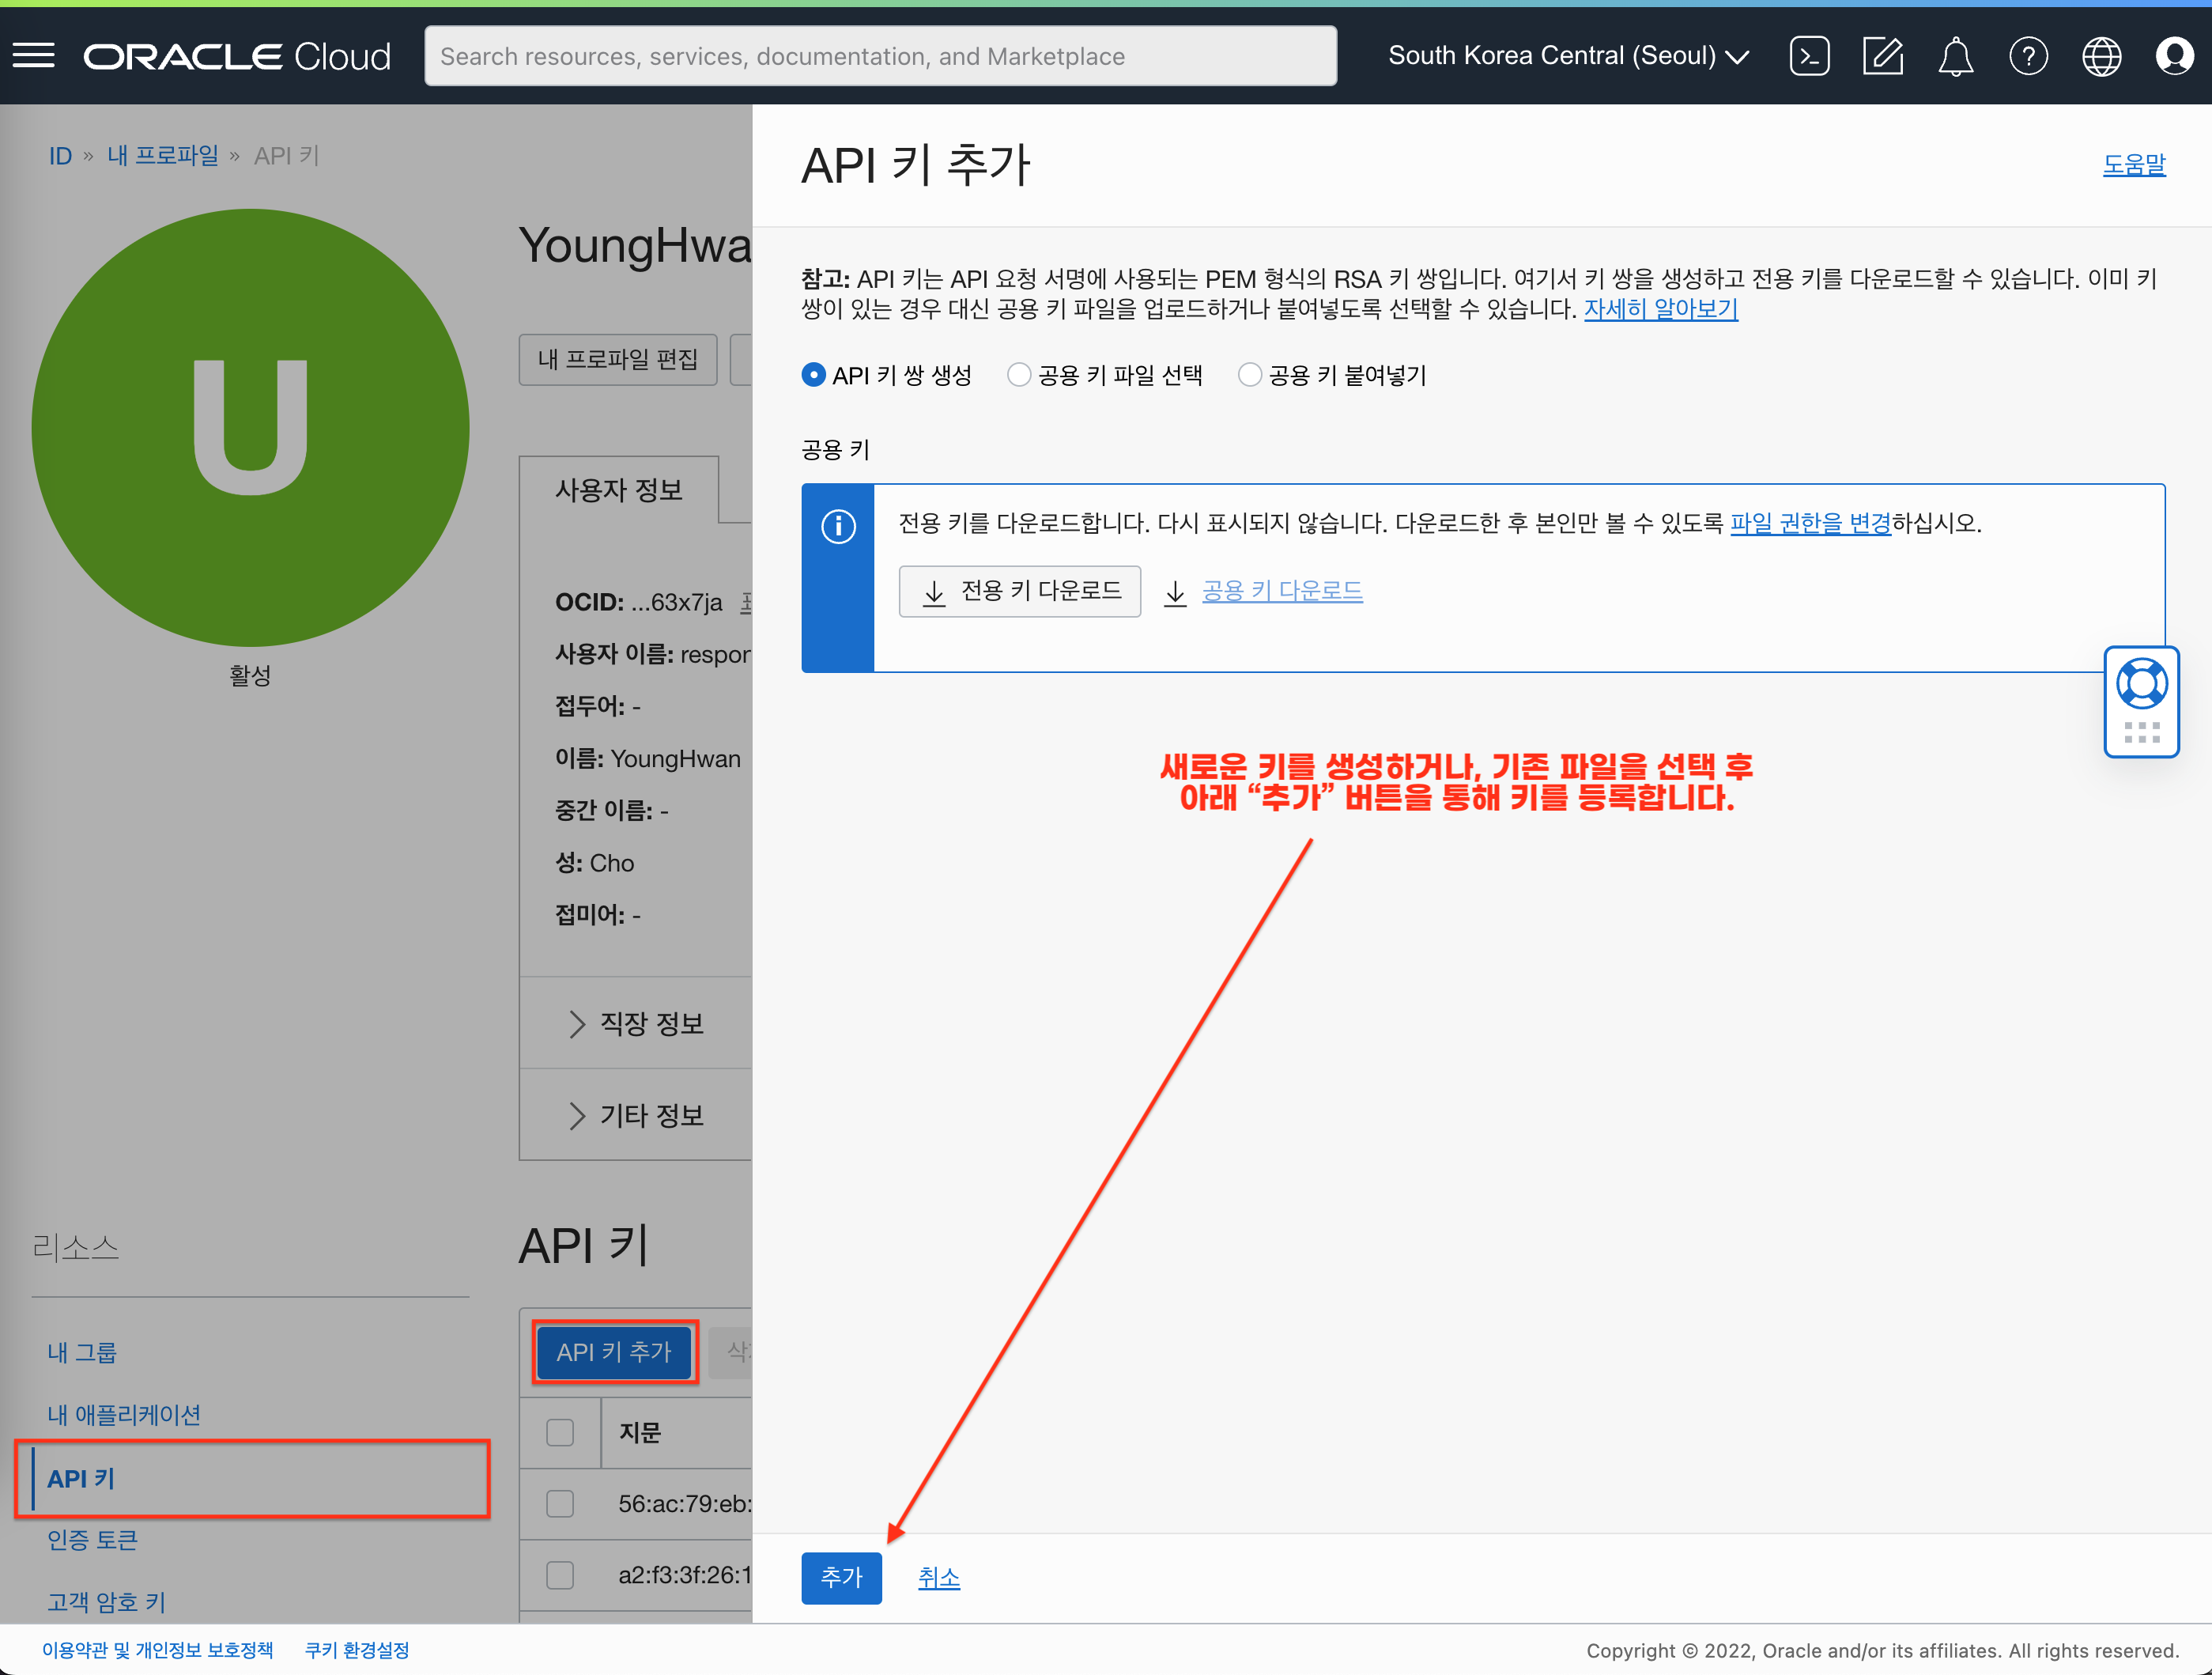Screen dimensions: 2212x1675
Task: Expand the 기타 정보 section
Action: click(x=636, y=1114)
